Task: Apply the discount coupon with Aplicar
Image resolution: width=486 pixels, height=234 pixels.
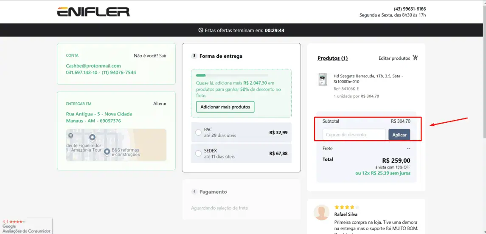Action: coord(399,135)
